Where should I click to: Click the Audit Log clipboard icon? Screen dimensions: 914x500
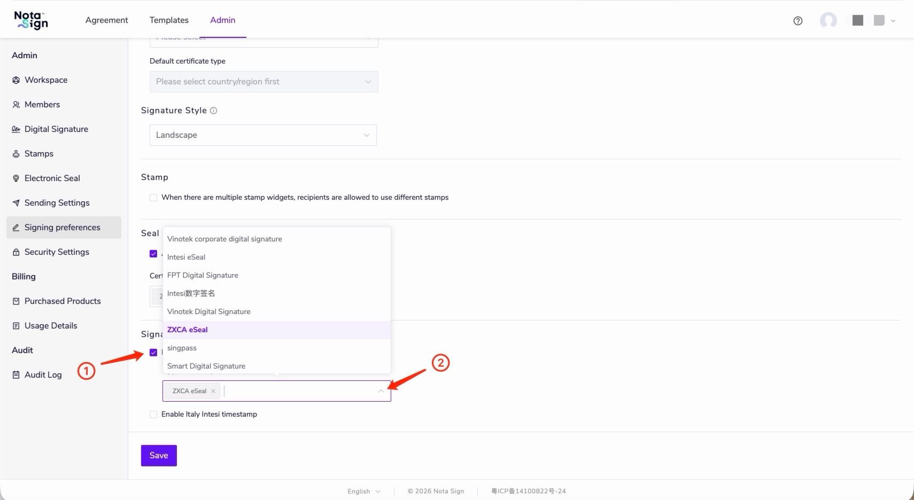click(x=16, y=375)
